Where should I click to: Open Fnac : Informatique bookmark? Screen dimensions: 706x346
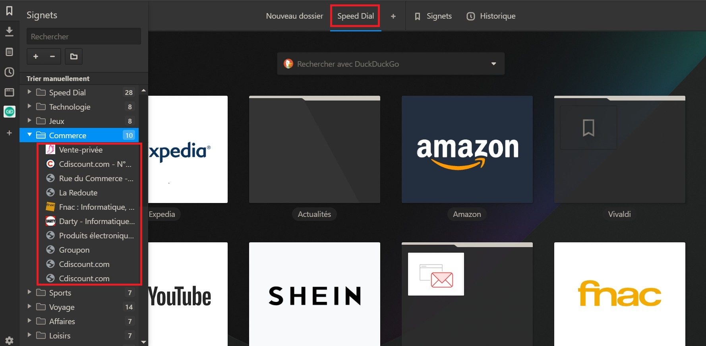point(90,207)
